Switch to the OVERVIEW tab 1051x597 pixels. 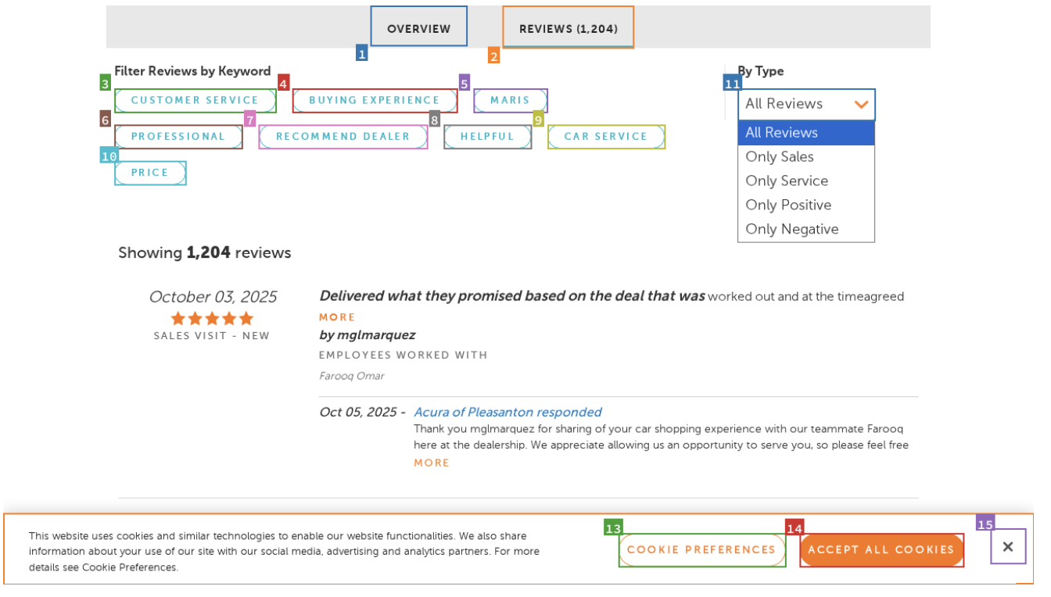(418, 27)
